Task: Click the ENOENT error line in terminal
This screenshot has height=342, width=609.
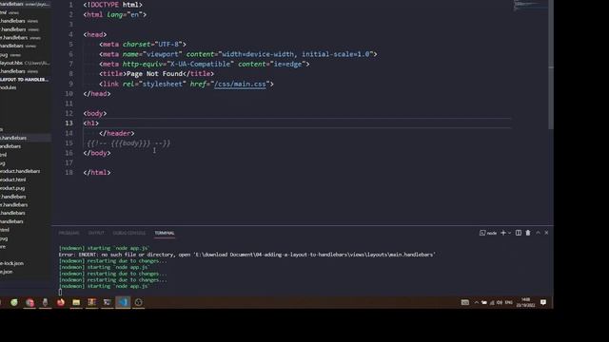Action: pos(247,255)
